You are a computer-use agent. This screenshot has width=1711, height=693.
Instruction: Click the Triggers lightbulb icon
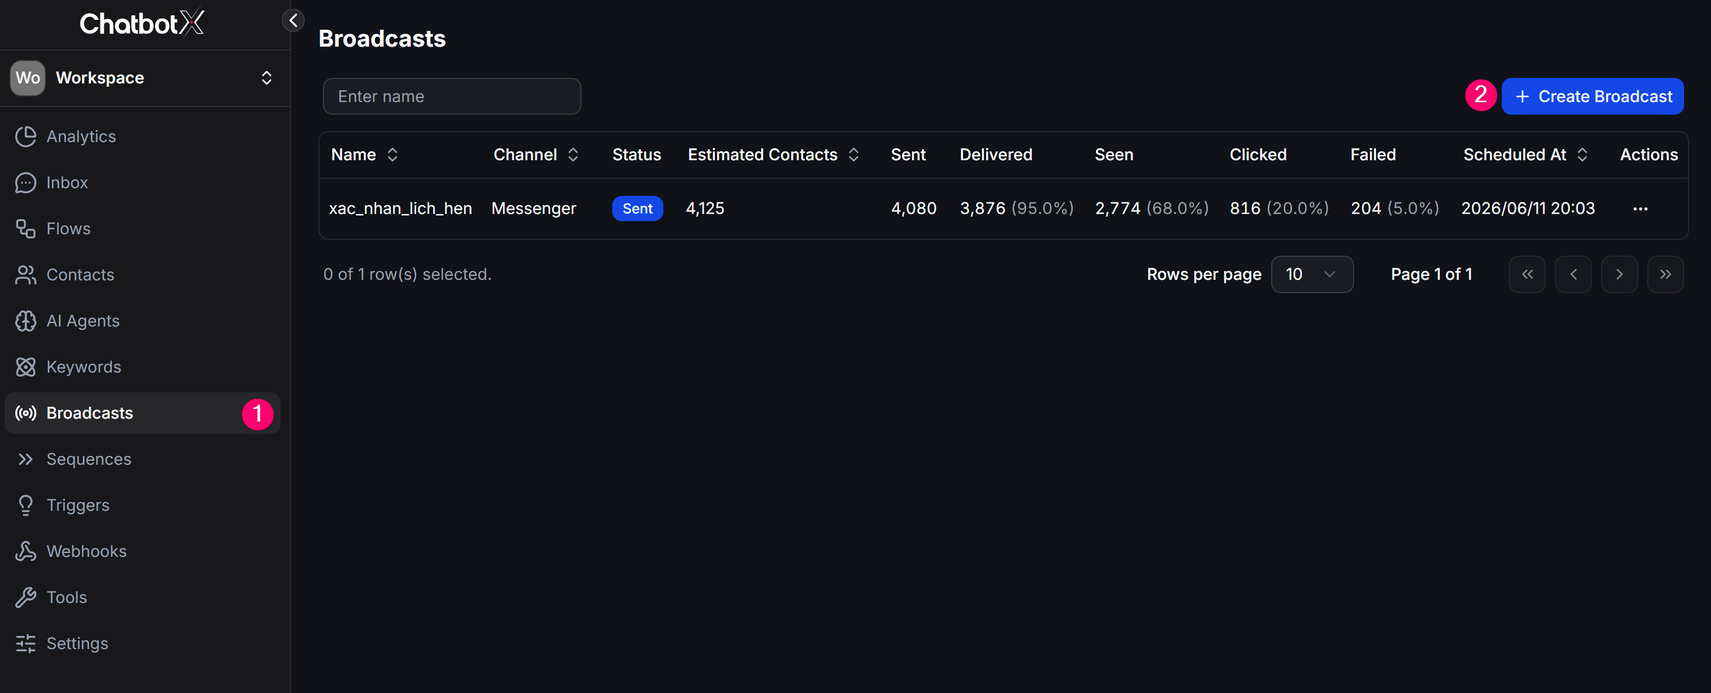click(25, 505)
